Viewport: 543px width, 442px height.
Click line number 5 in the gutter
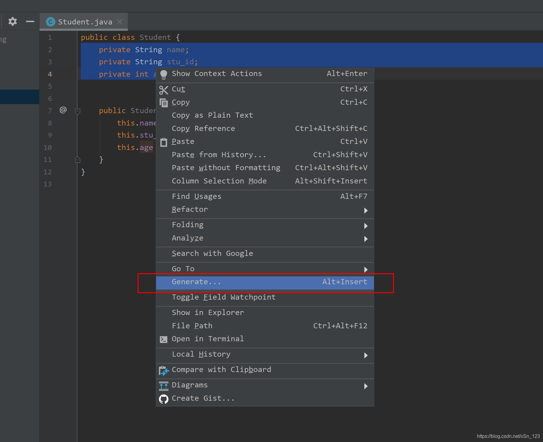tap(50, 87)
